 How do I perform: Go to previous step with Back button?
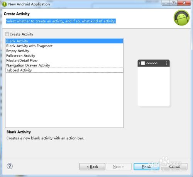[x=92, y=167]
